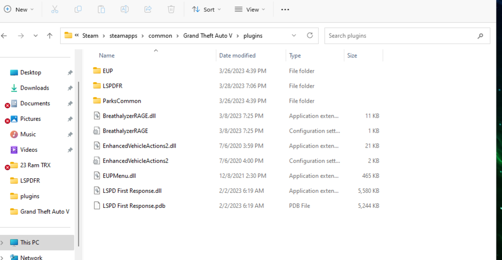This screenshot has height=260, width=502.
Task: Go back with the left arrow
Action: coord(4,36)
